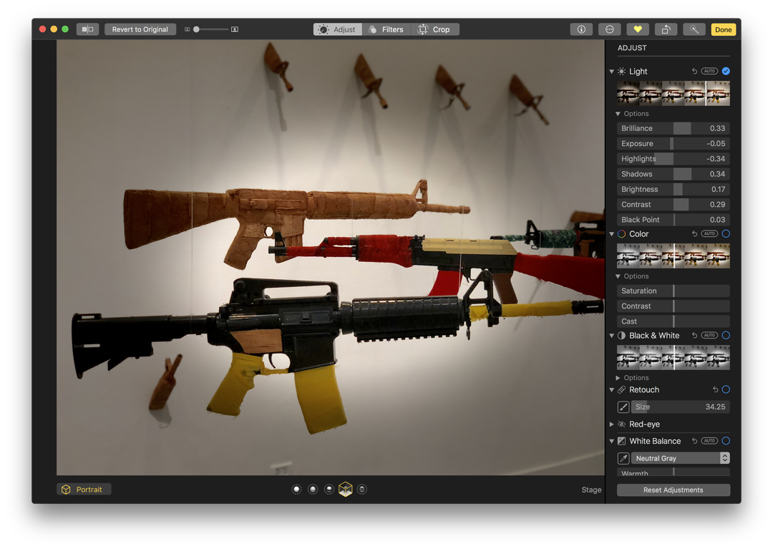Select Contour Light portrait lighting icon
The height and width of the screenshot is (549, 773).
[329, 490]
